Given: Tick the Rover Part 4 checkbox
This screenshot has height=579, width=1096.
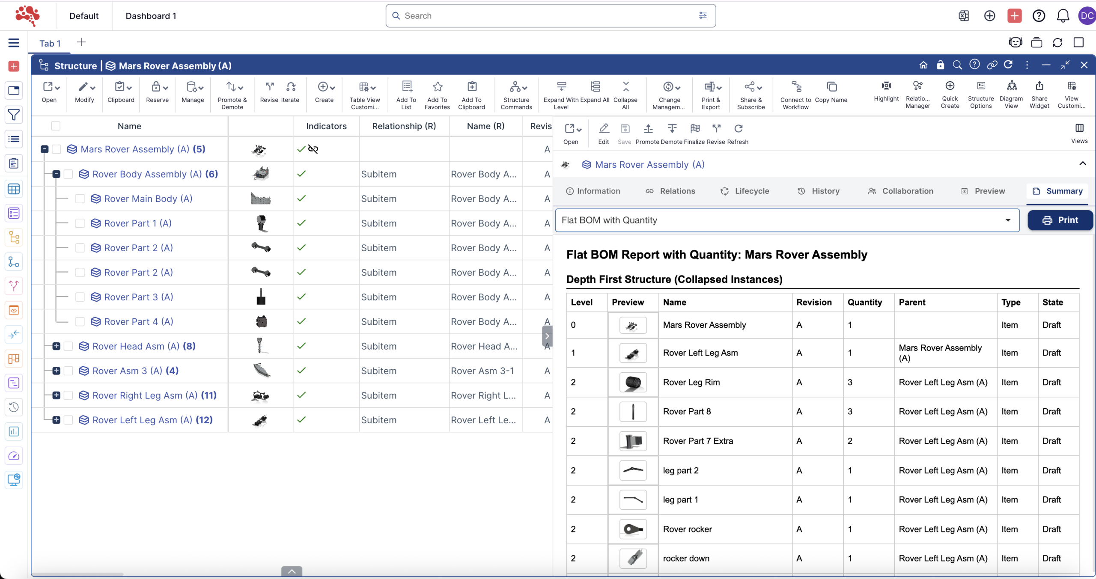Looking at the screenshot, I should point(80,321).
